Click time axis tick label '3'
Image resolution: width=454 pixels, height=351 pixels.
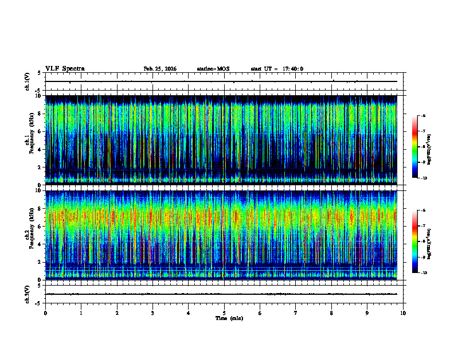coord(152,313)
